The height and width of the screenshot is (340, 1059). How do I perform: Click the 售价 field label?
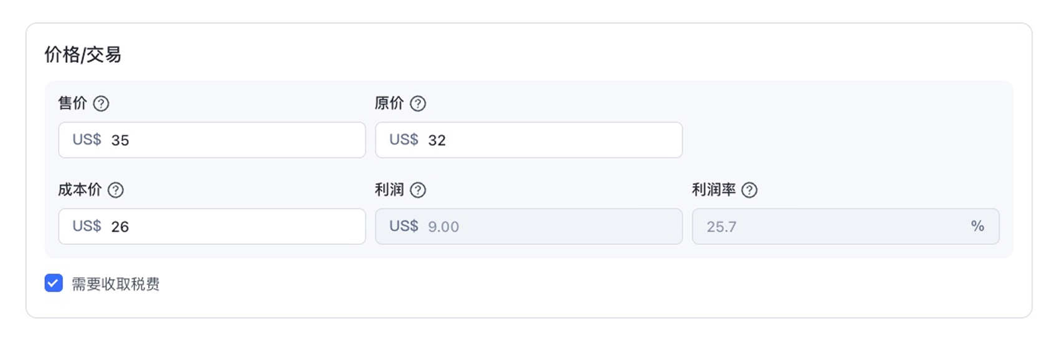point(72,103)
